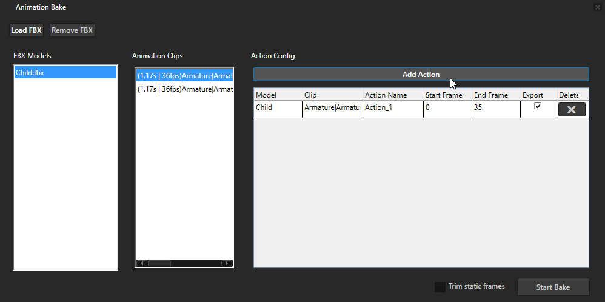
Task: Click the Export column header
Action: click(x=539, y=95)
